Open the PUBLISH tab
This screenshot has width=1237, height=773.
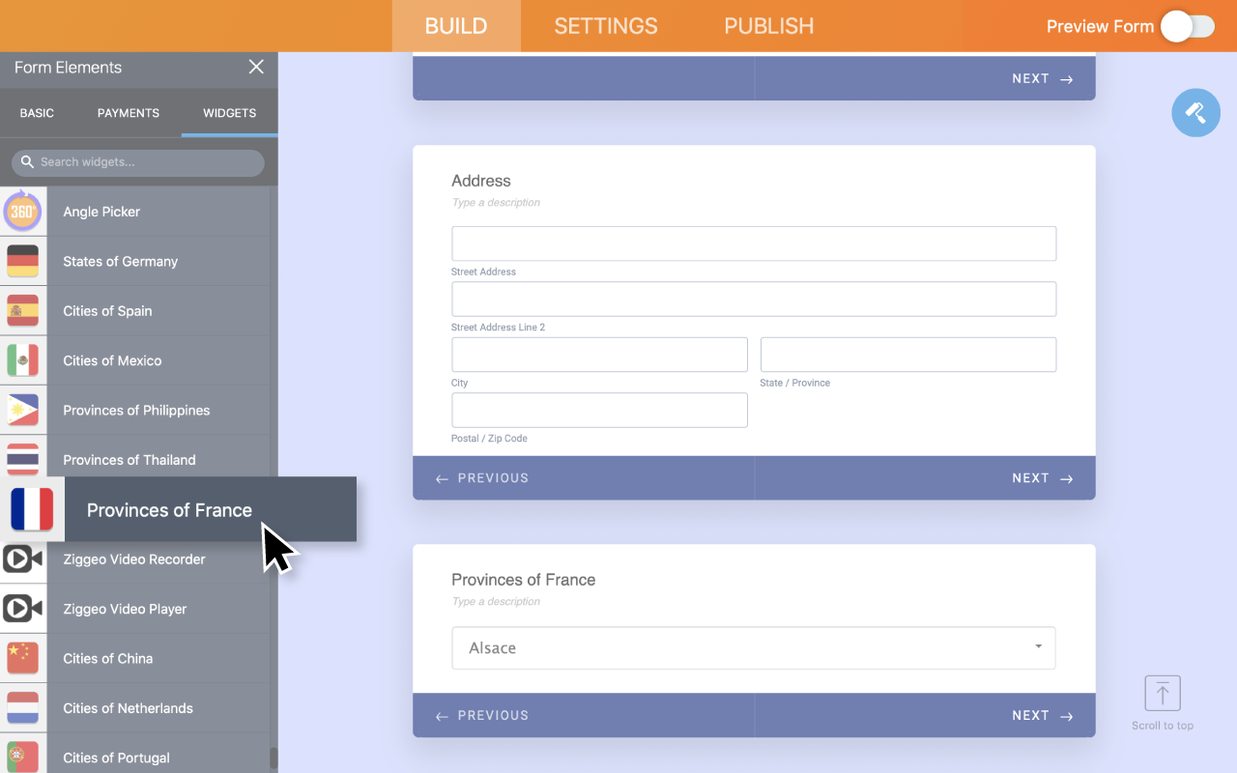pyautogui.click(x=768, y=26)
